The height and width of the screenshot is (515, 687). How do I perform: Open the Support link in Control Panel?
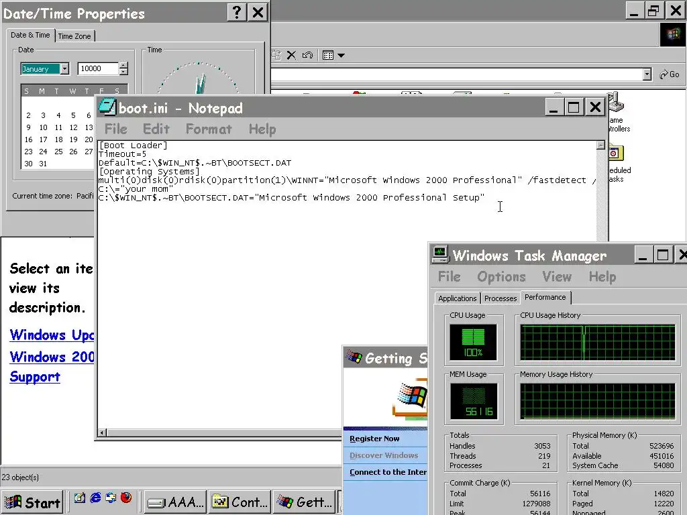(x=35, y=377)
